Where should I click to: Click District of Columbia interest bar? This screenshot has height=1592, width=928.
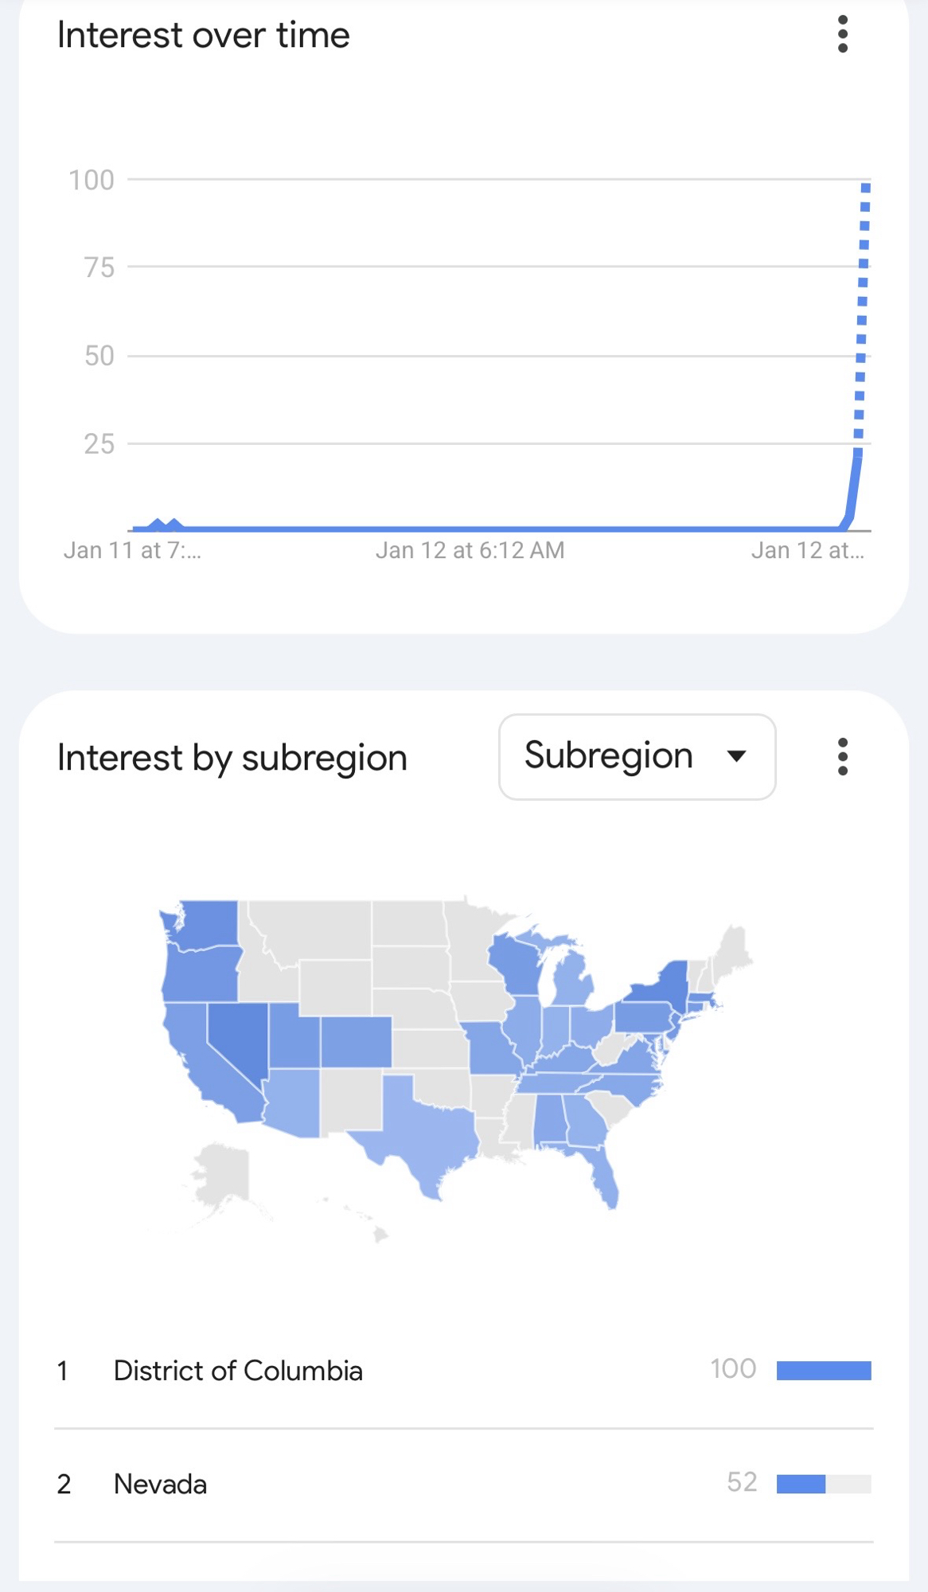click(824, 1371)
